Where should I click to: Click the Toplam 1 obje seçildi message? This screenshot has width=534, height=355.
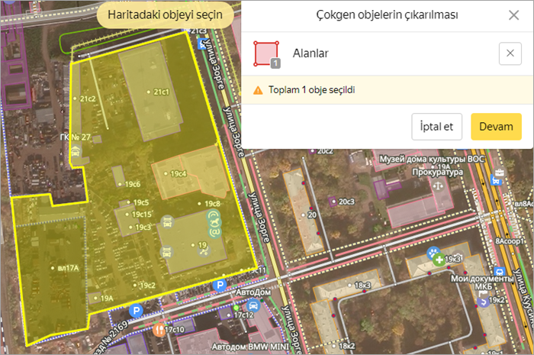[311, 90]
